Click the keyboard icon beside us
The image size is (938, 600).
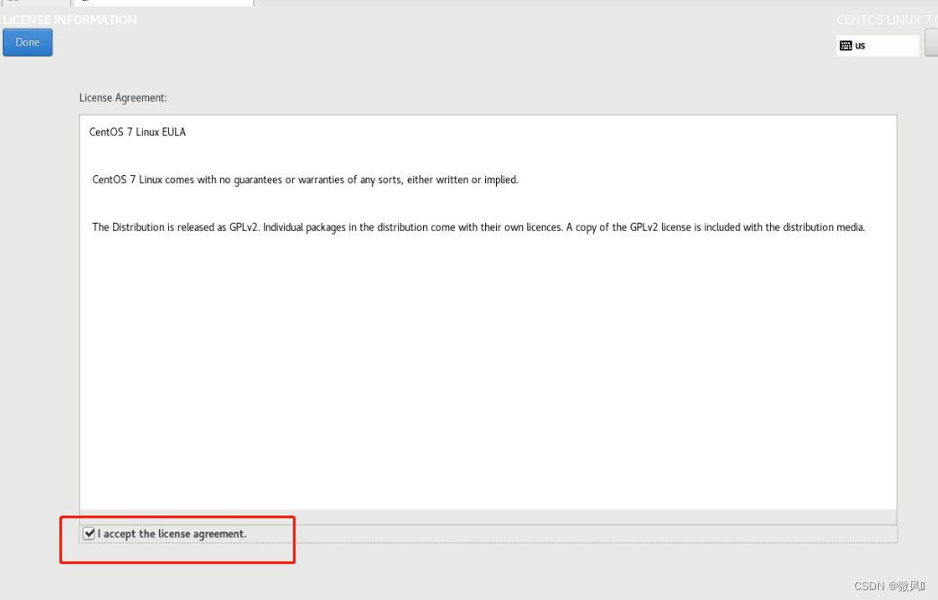tap(845, 46)
